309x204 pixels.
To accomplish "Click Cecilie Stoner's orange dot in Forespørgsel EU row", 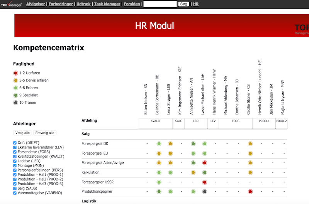I will point(250,153).
